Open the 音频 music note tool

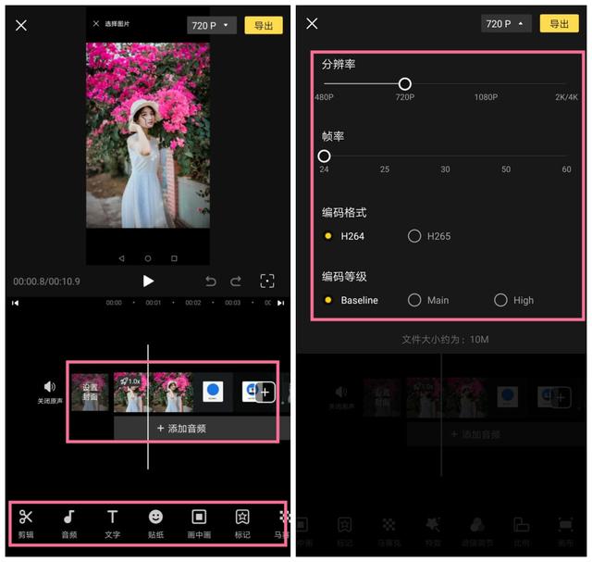[x=69, y=523]
